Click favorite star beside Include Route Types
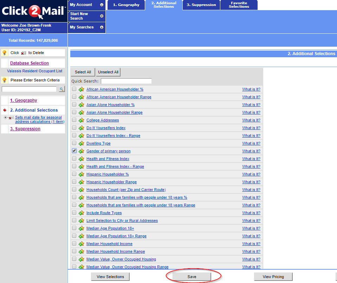Image resolution: width=337 pixels, height=283 pixels. pos(81,213)
